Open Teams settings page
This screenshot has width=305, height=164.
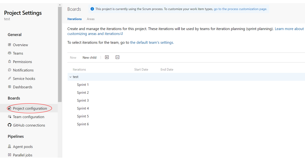coord(18,53)
